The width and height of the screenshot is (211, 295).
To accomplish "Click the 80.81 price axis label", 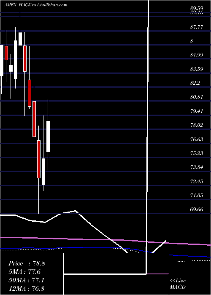I will (x=196, y=97).
